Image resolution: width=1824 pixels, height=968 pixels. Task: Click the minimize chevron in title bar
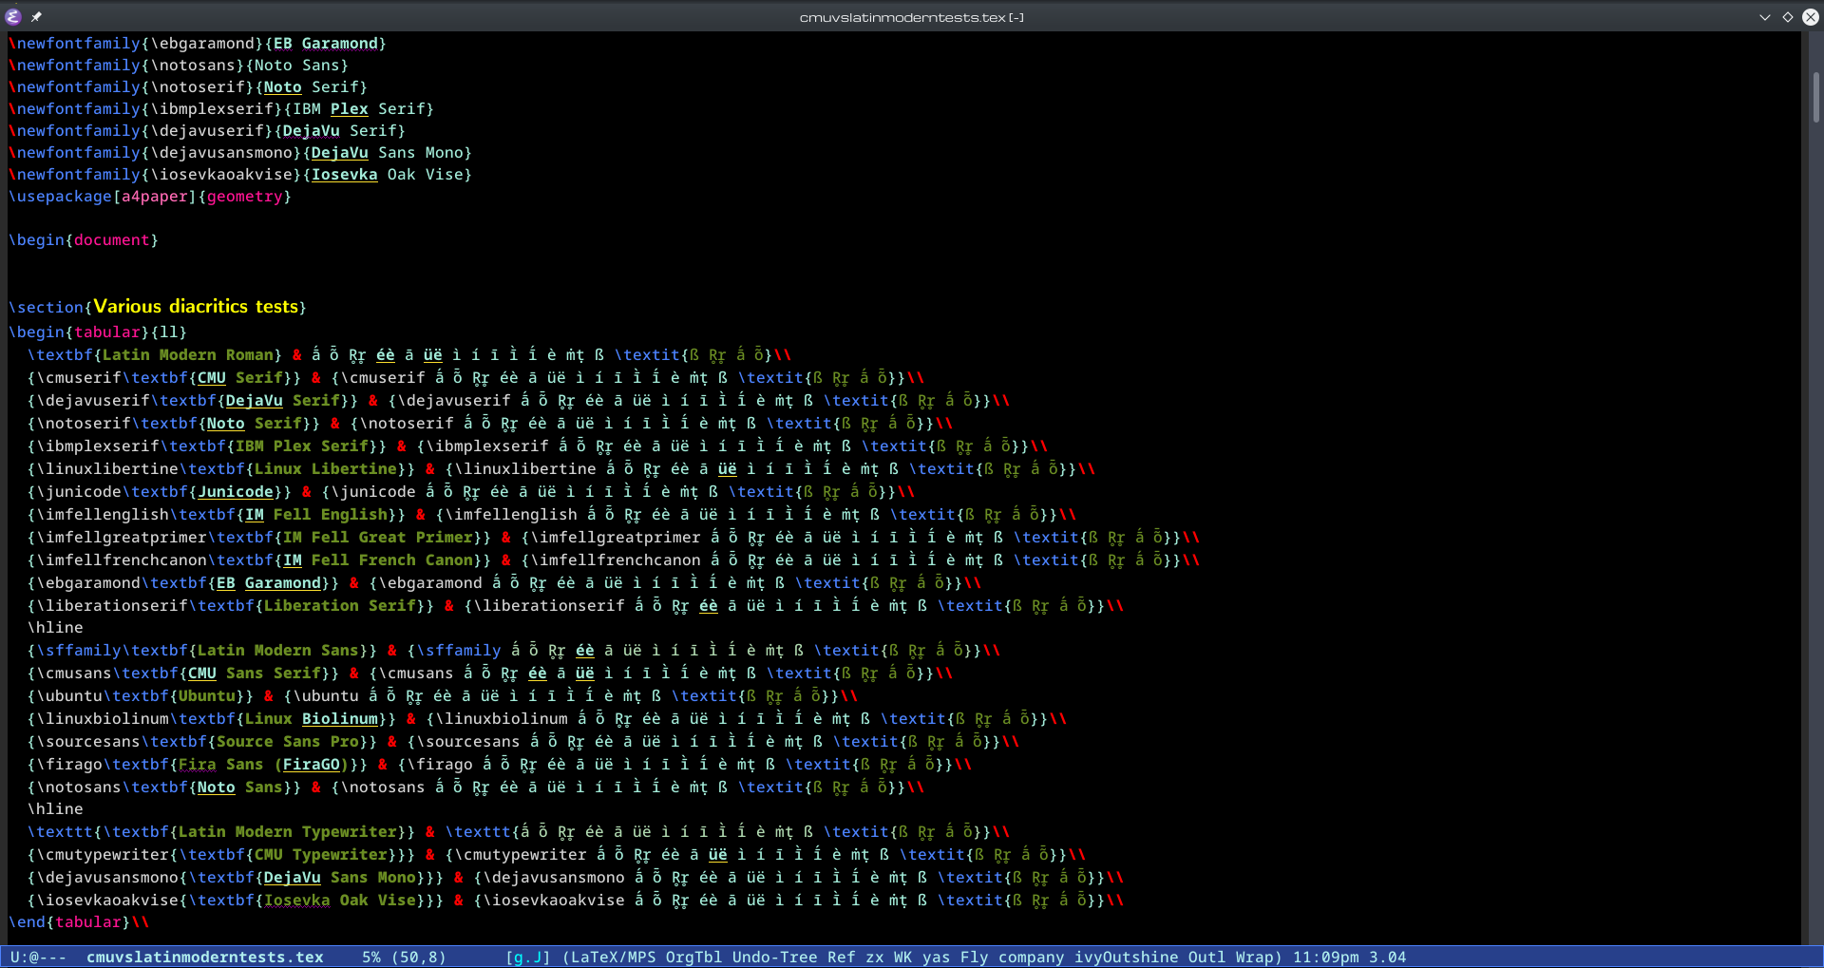point(1765,16)
